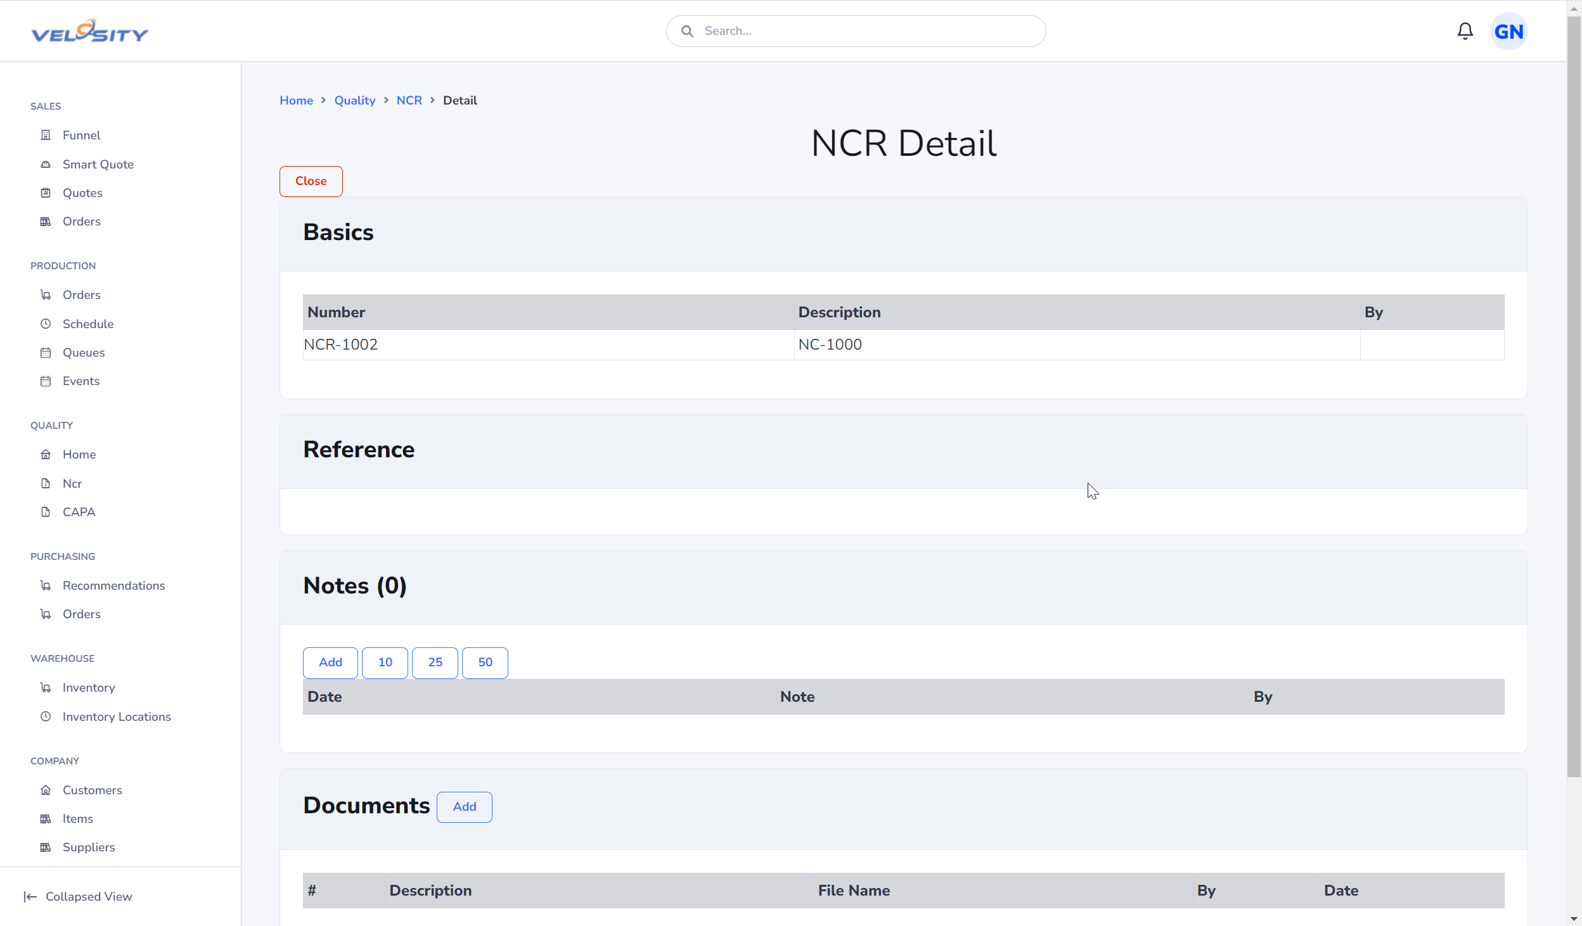Click the search magnifier icon
Screen dimensions: 1582x926
point(687,31)
